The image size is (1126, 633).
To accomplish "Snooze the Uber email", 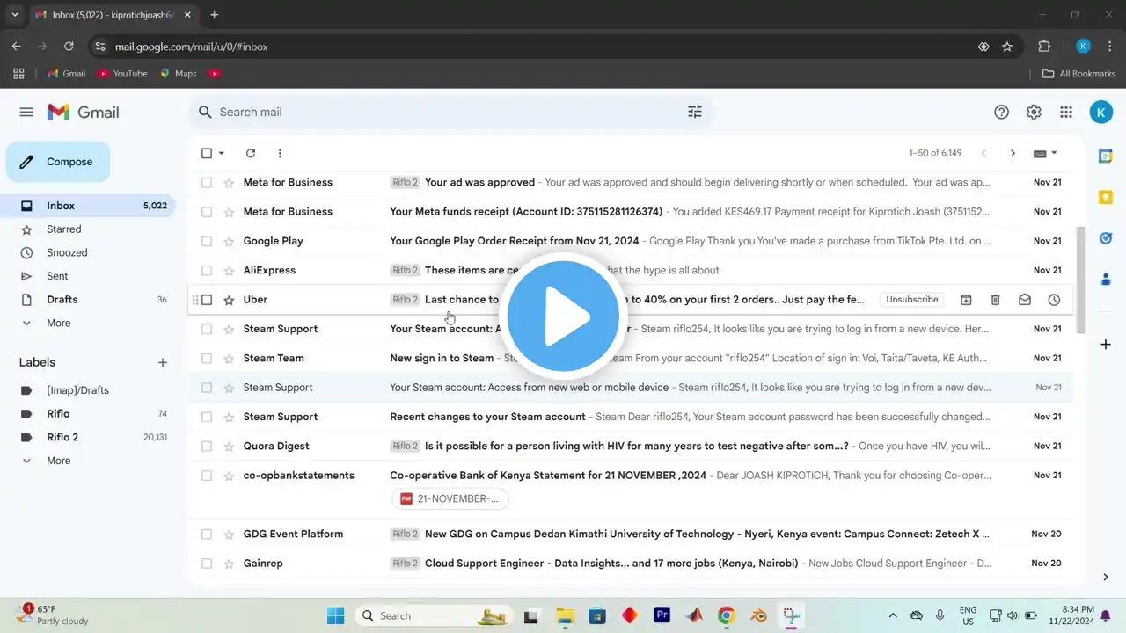I will pyautogui.click(x=1054, y=300).
